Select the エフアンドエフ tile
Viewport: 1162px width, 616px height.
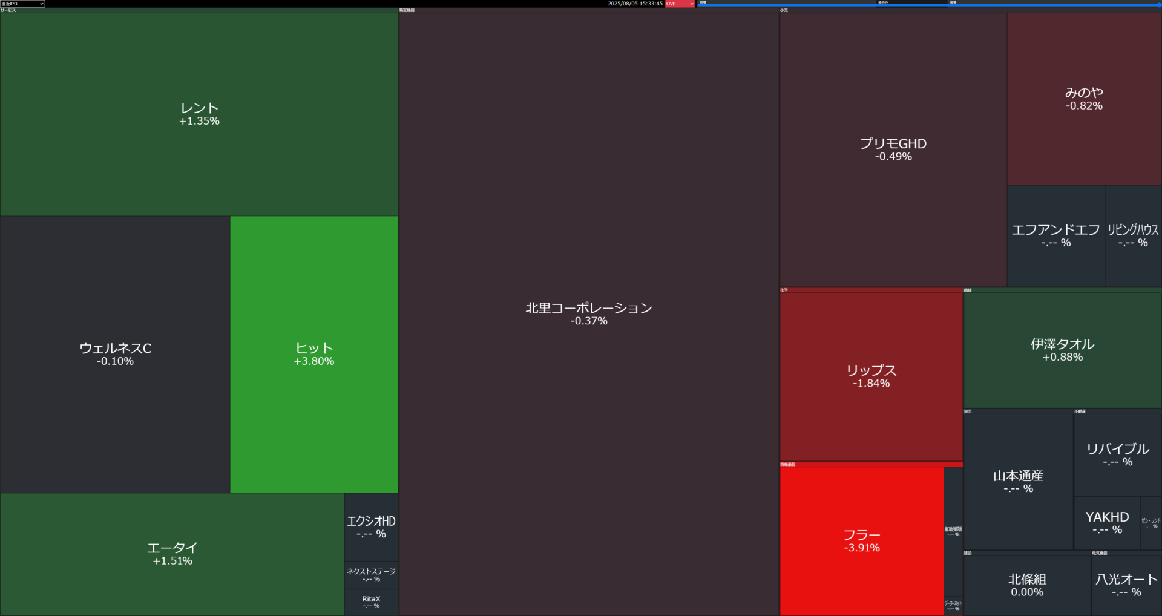tap(1056, 236)
